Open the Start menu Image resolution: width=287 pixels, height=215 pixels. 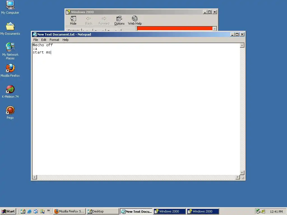pos(8,211)
